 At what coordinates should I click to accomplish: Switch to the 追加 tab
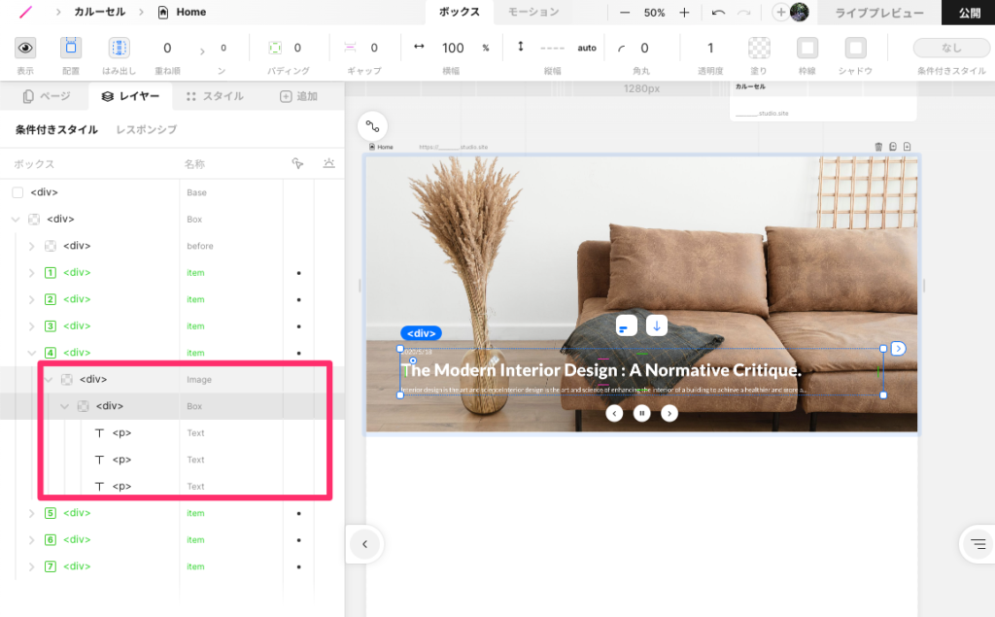coord(298,96)
